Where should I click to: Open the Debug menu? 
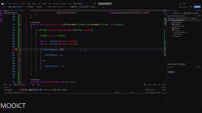point(34,4)
